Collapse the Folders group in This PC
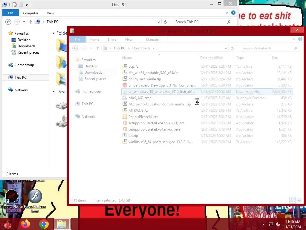The height and width of the screenshot is (230, 306). [53, 33]
